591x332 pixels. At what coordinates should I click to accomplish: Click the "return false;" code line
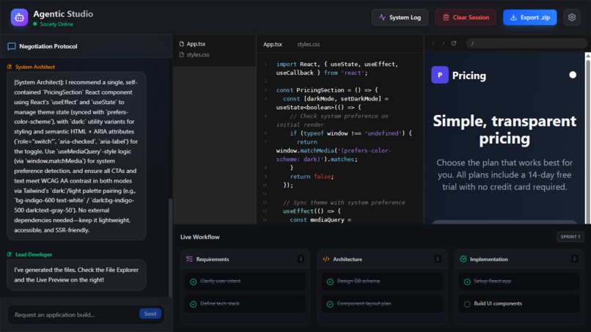coord(312,177)
